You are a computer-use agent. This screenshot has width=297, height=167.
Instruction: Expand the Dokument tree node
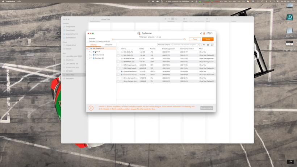click(89, 55)
